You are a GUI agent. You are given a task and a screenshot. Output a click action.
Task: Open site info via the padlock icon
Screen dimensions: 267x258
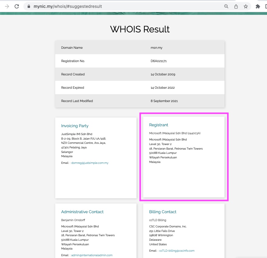29,6
